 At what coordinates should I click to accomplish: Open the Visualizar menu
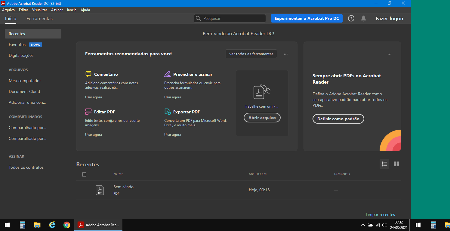click(x=40, y=10)
